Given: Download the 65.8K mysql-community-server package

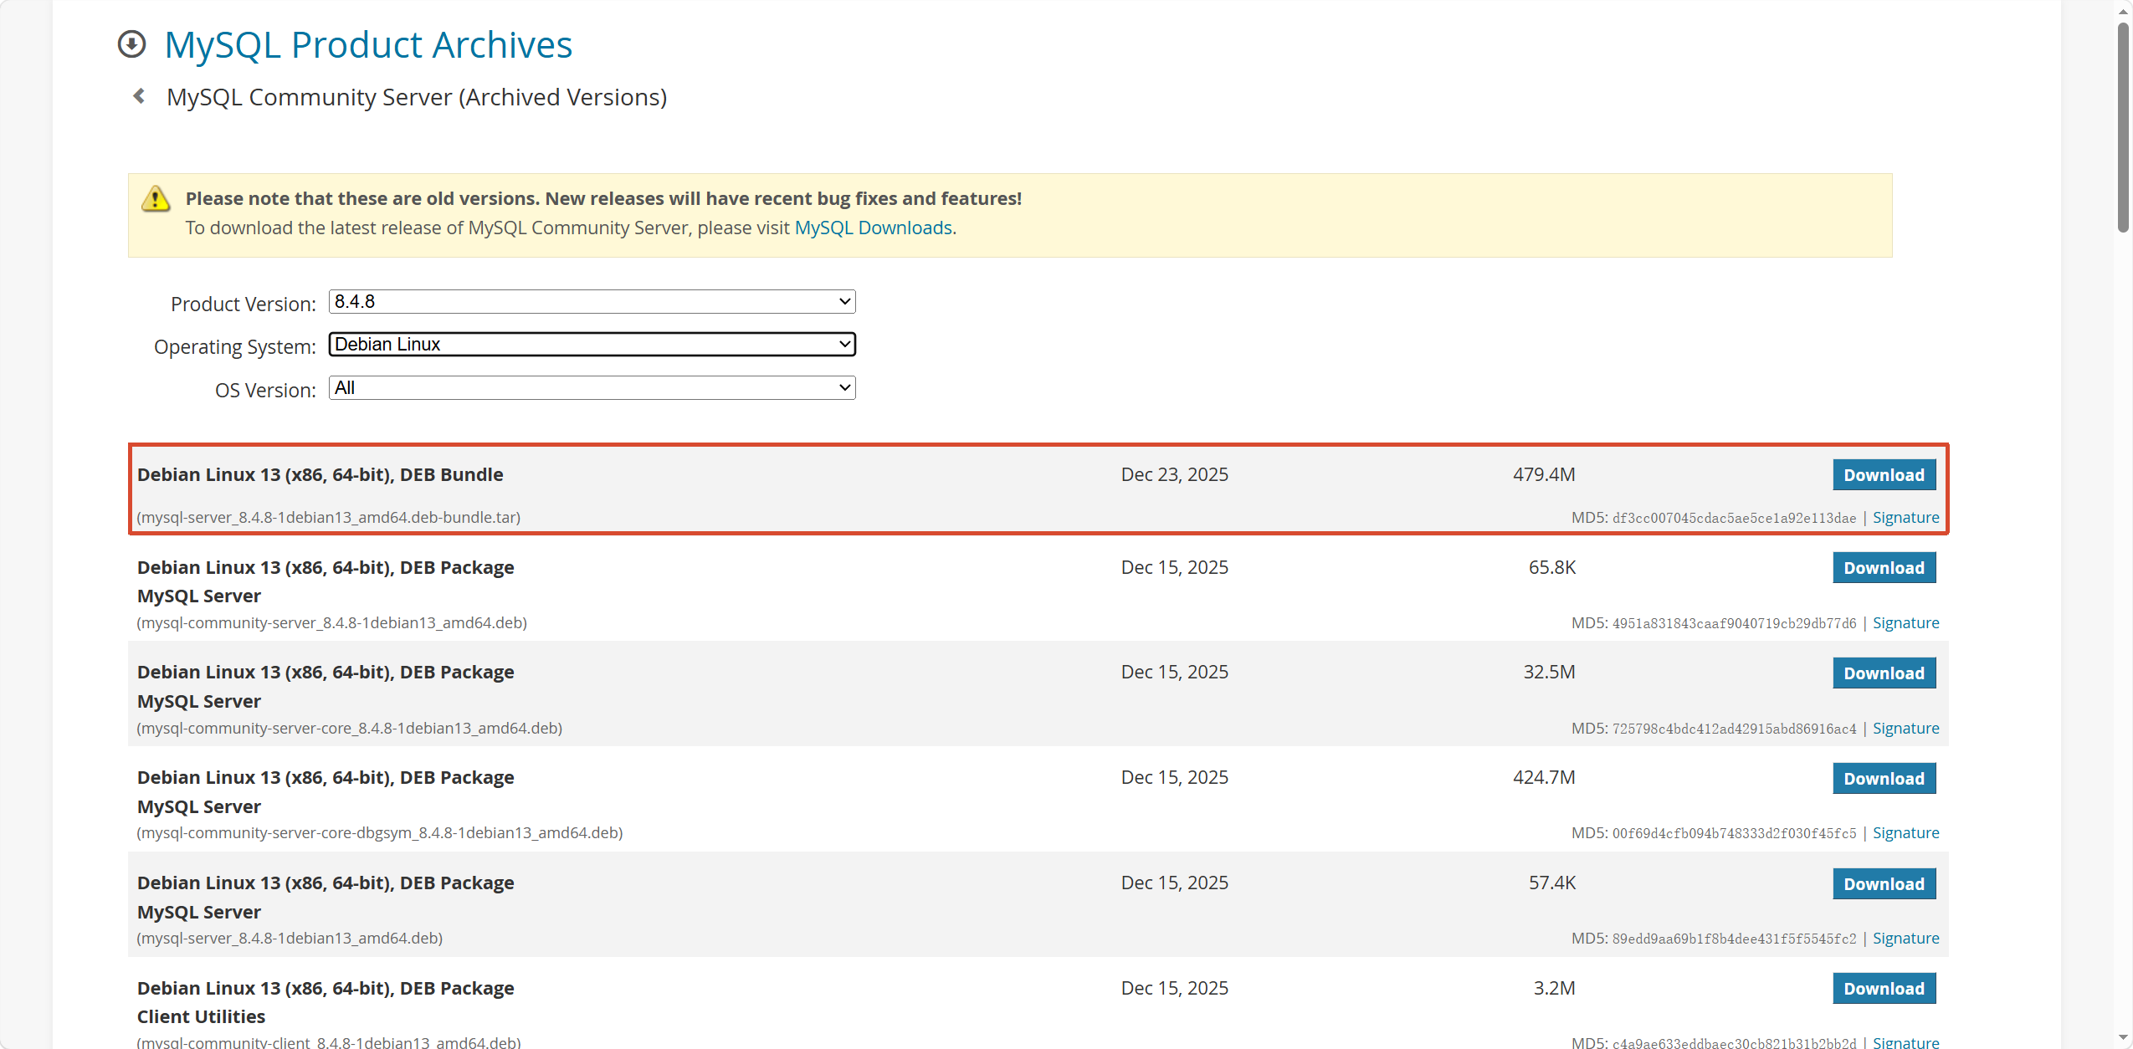Looking at the screenshot, I should coord(1883,567).
